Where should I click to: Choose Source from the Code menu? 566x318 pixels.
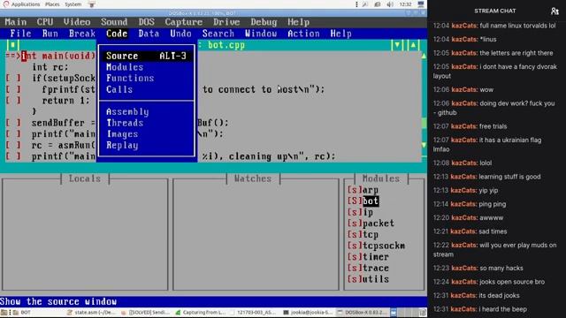(146, 56)
